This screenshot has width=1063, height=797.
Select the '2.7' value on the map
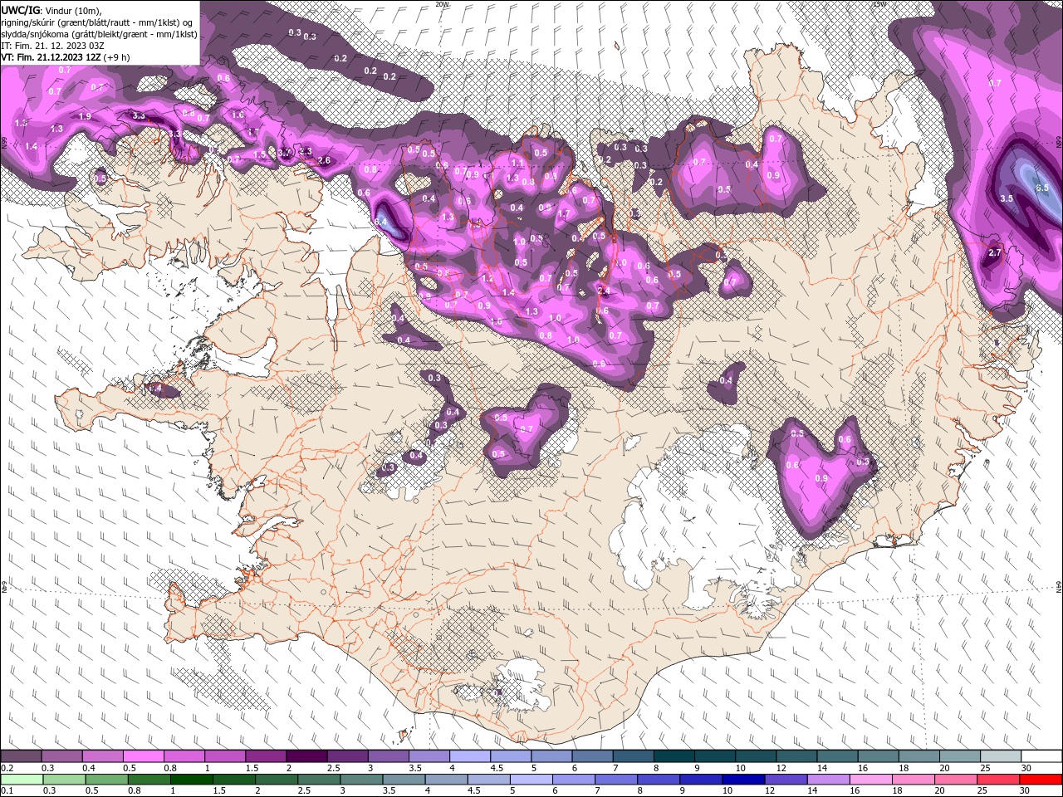(996, 252)
